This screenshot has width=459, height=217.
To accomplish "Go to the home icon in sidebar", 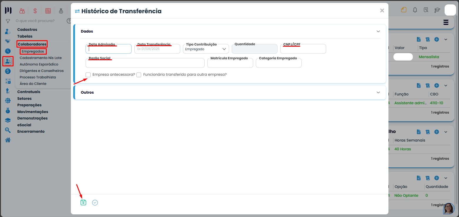I will [x=8, y=140].
